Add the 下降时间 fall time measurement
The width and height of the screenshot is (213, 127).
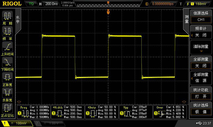(x=7, y=64)
